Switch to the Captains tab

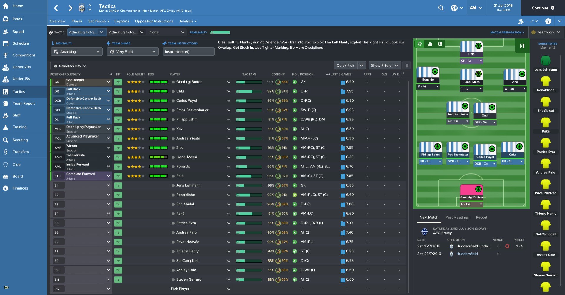[122, 21]
